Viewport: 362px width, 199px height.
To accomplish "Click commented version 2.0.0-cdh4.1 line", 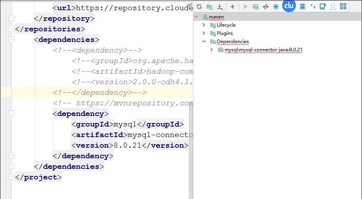I will point(132,82).
